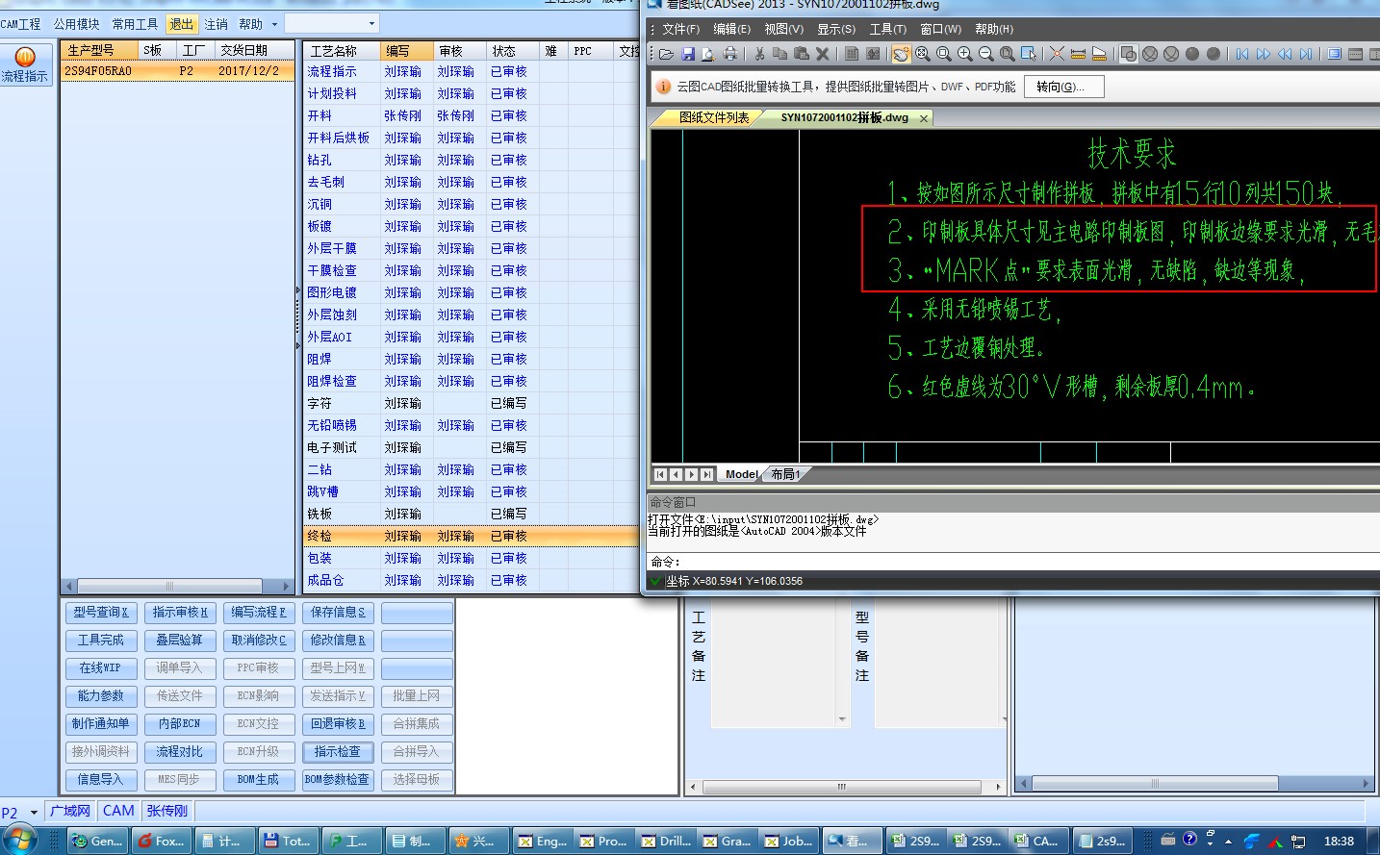Click the 工艺名称 column header
This screenshot has height=855, width=1380.
click(342, 51)
